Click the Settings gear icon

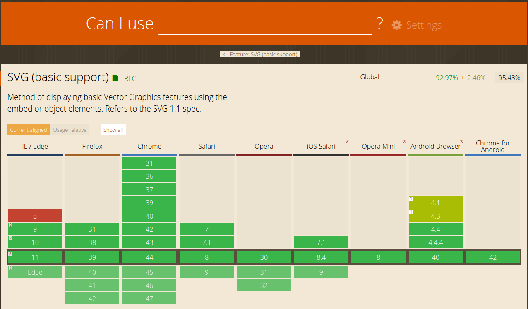396,25
